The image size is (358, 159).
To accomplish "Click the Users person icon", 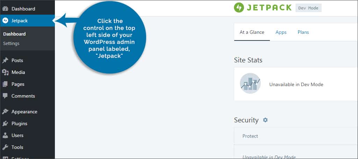I will [5, 135].
